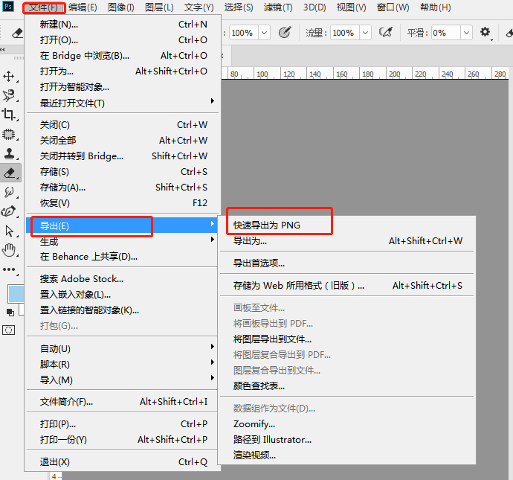Screen dimensions: 513x480
Task: Choose Save for Web legacy (存储为 Web 所用格式)
Action: tap(347, 286)
